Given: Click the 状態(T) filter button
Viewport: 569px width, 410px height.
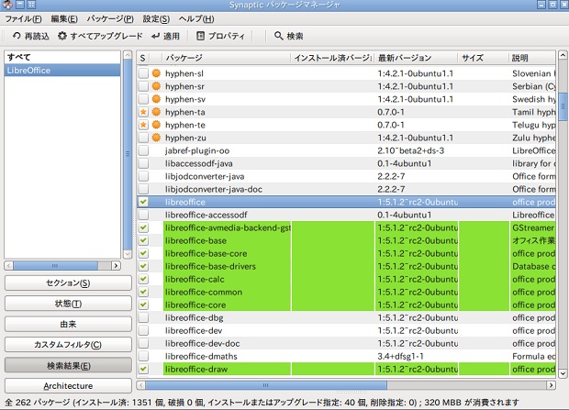Looking at the screenshot, I should pyautogui.click(x=68, y=304).
